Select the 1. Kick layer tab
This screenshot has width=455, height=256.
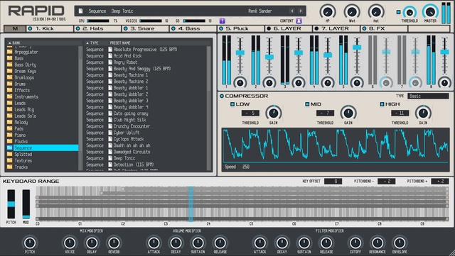click(50, 28)
